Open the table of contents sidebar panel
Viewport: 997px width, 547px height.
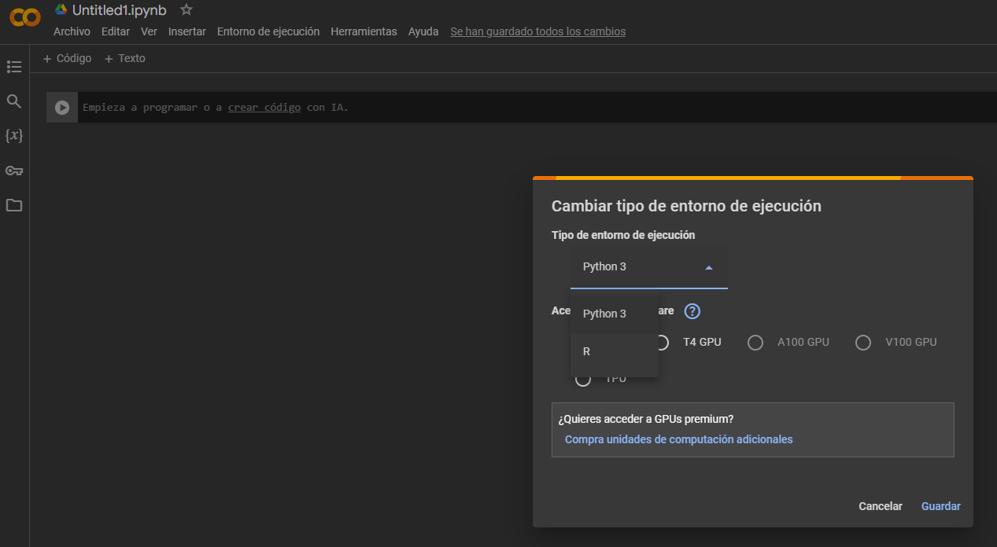click(x=13, y=67)
